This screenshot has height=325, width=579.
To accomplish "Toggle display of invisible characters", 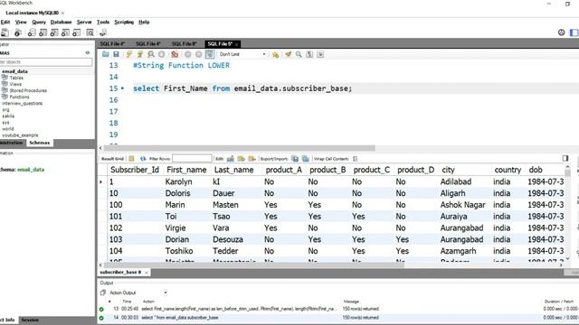I will coord(309,54).
